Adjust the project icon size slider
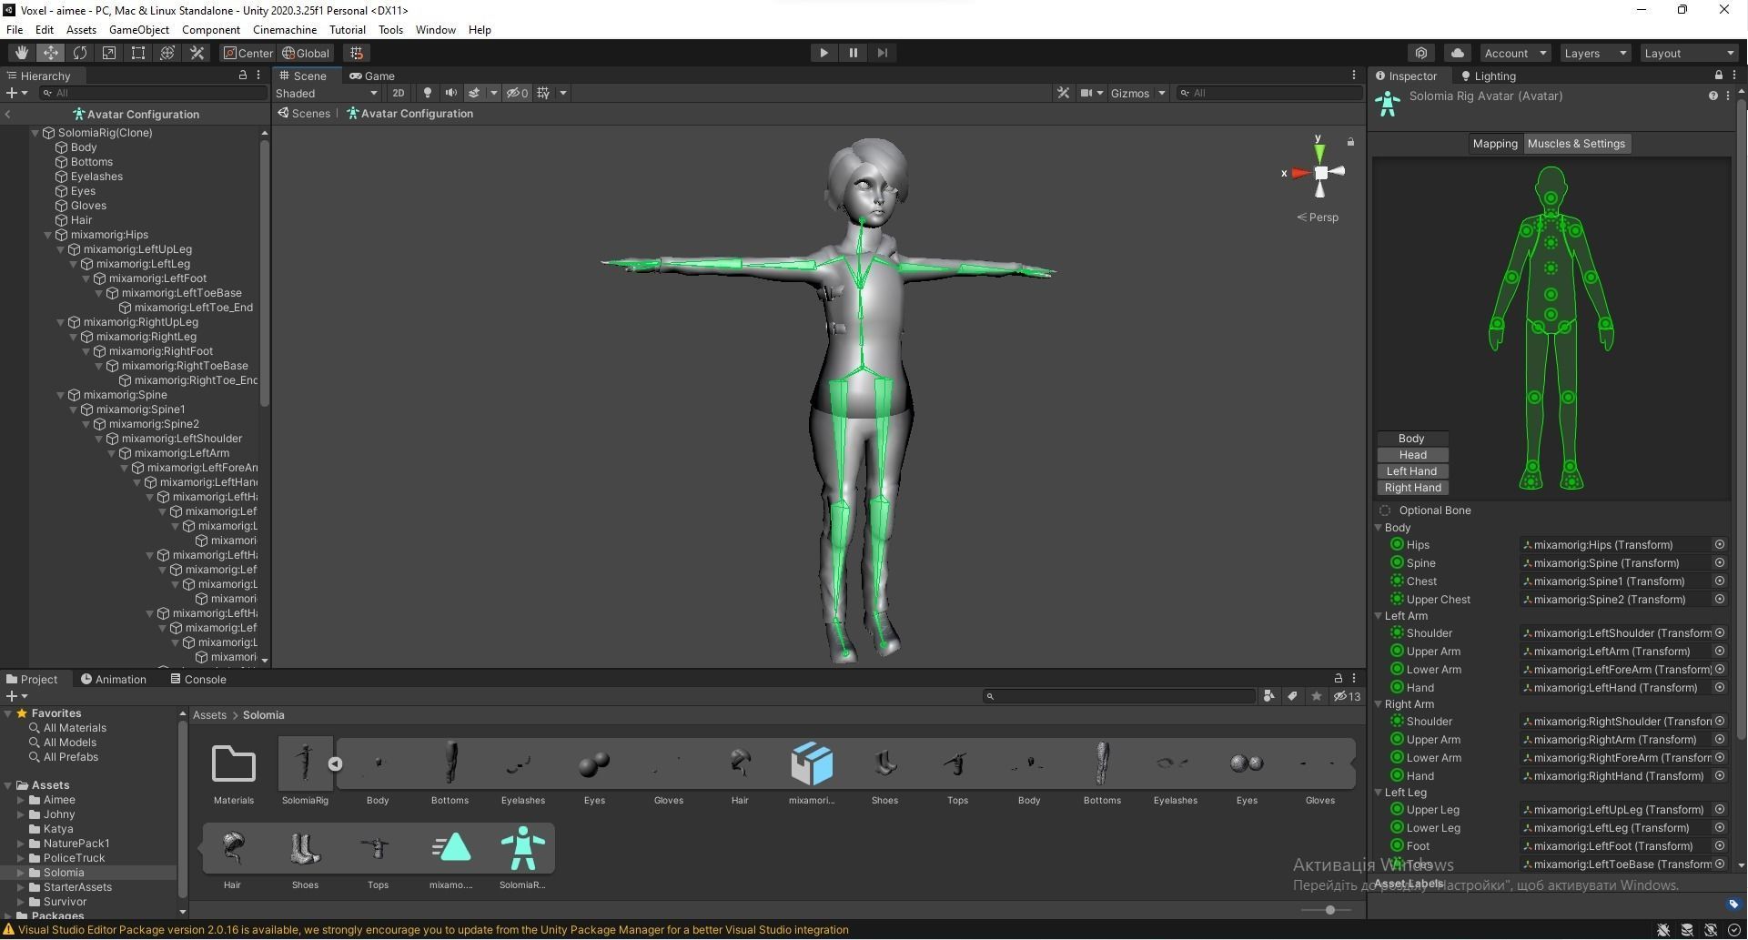This screenshot has height=940, width=1748. click(1329, 910)
